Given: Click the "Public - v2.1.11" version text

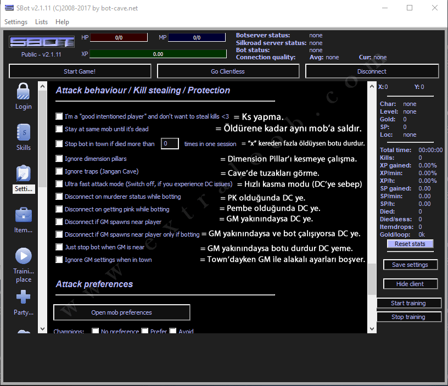Looking at the screenshot, I should [41, 54].
